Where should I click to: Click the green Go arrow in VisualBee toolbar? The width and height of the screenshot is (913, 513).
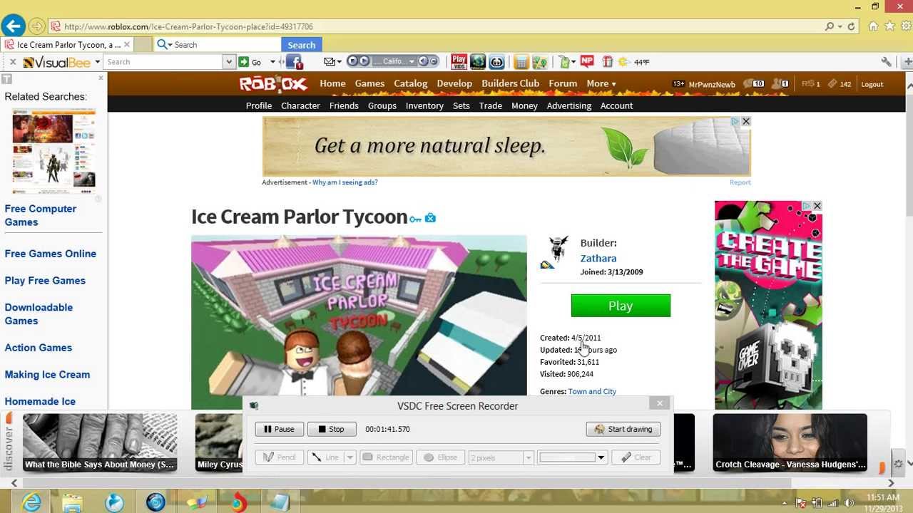coord(244,62)
